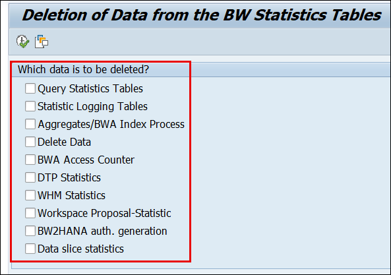Check the WHM Statistics box

coord(30,195)
